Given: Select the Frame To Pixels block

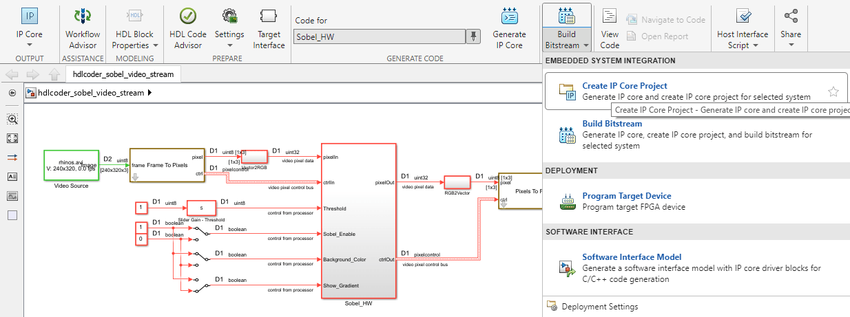Looking at the screenshot, I should 167,165.
